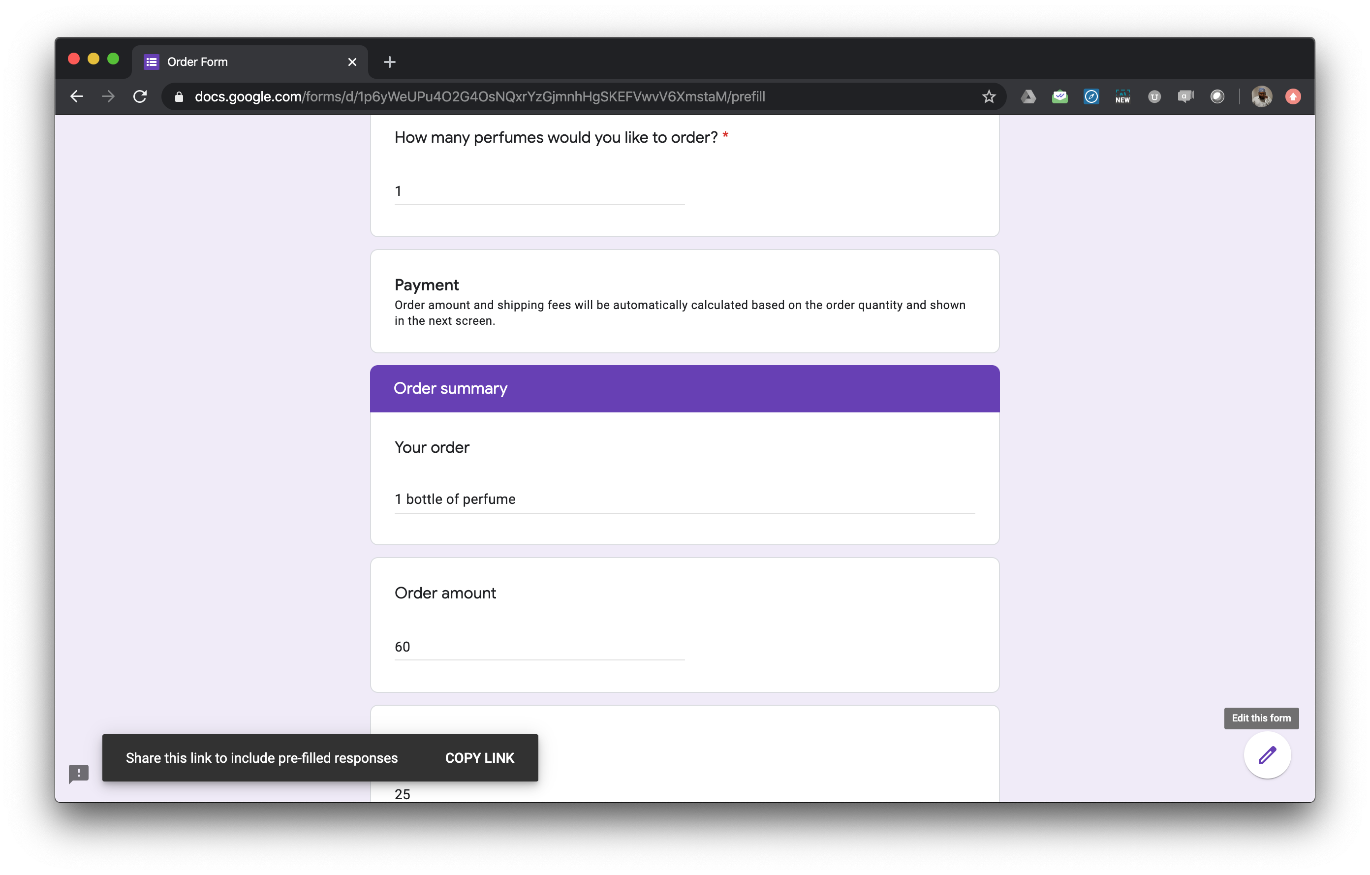The width and height of the screenshot is (1370, 875).
Task: Open the Chrome profile avatar
Action: (x=1262, y=96)
